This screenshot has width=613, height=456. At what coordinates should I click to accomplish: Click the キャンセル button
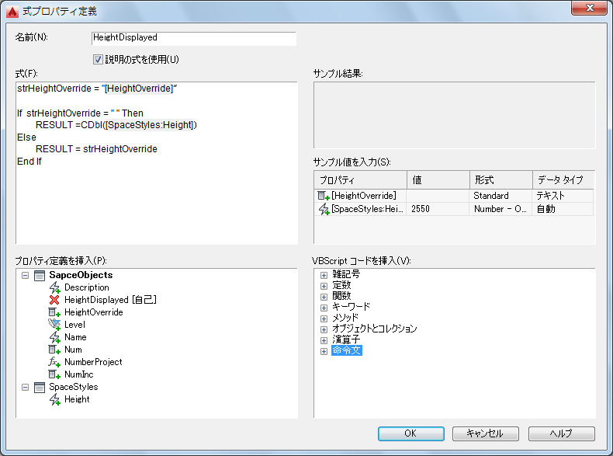coord(485,433)
